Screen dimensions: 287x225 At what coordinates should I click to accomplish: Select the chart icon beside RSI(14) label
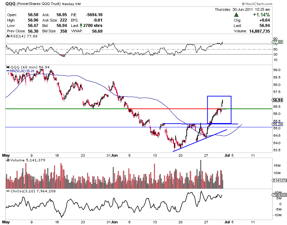coord(8,36)
